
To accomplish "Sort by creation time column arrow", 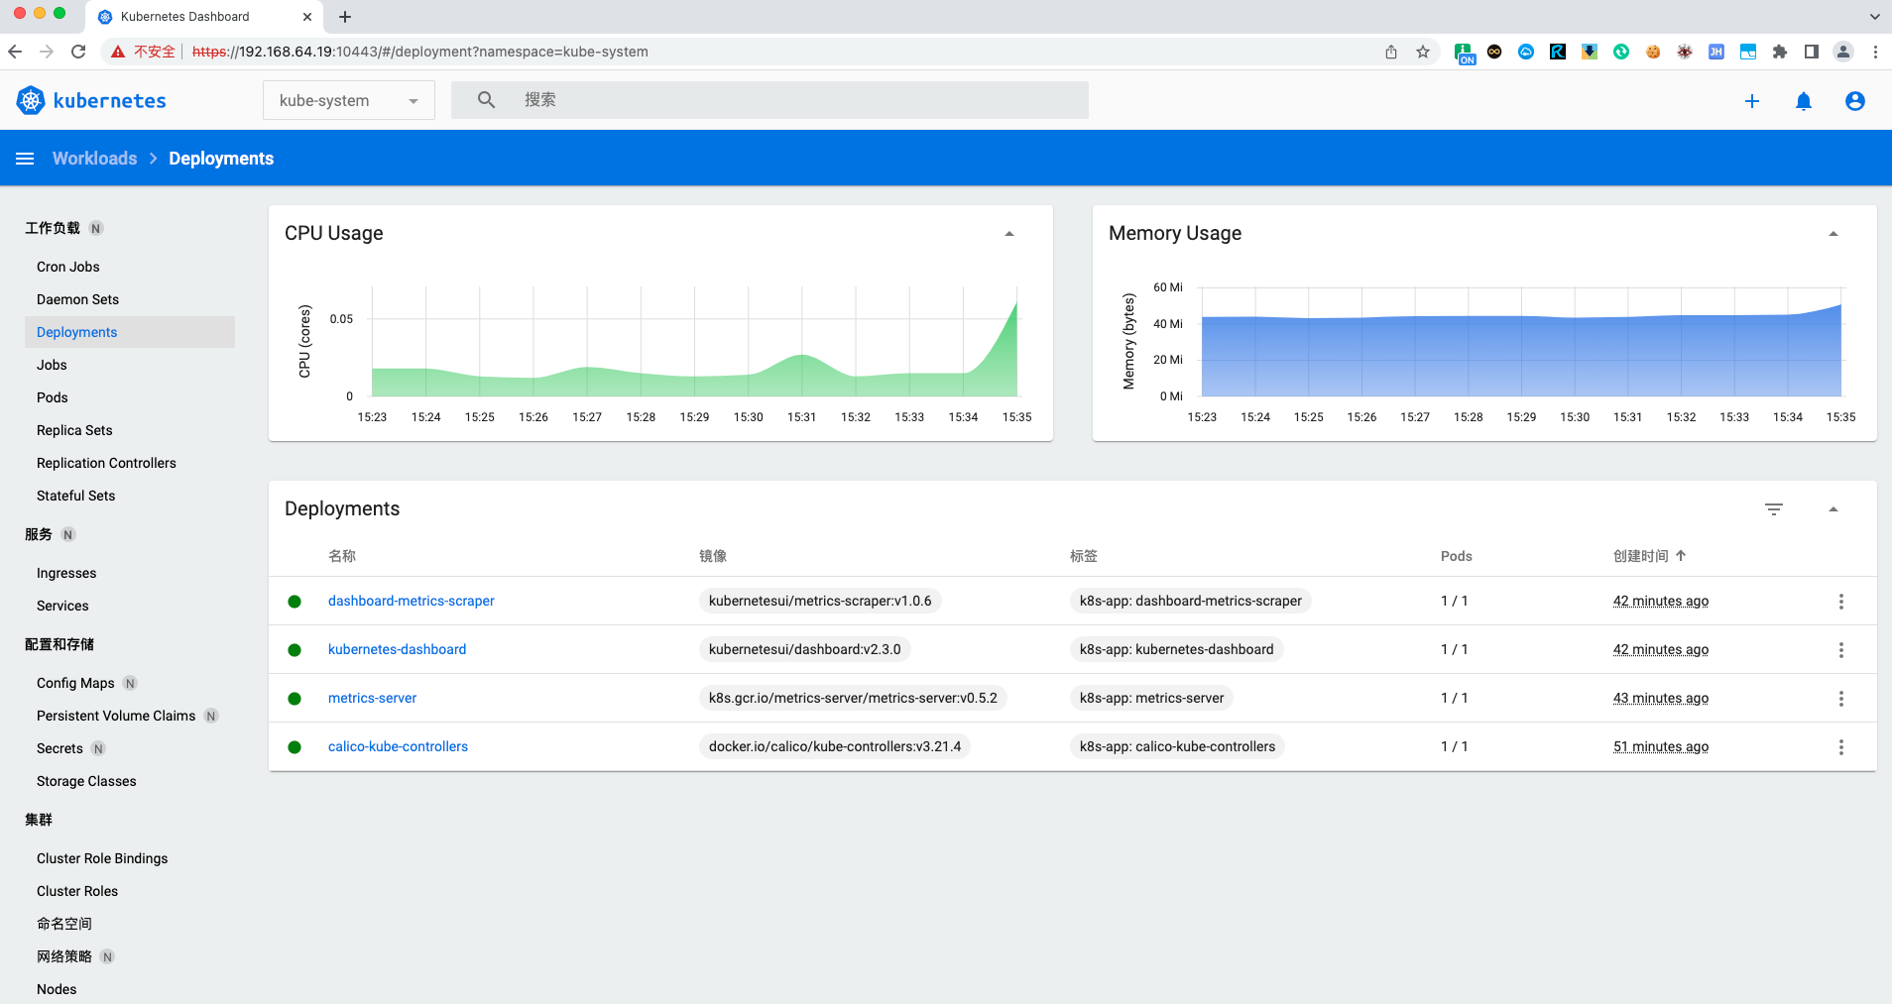I will click(1681, 556).
